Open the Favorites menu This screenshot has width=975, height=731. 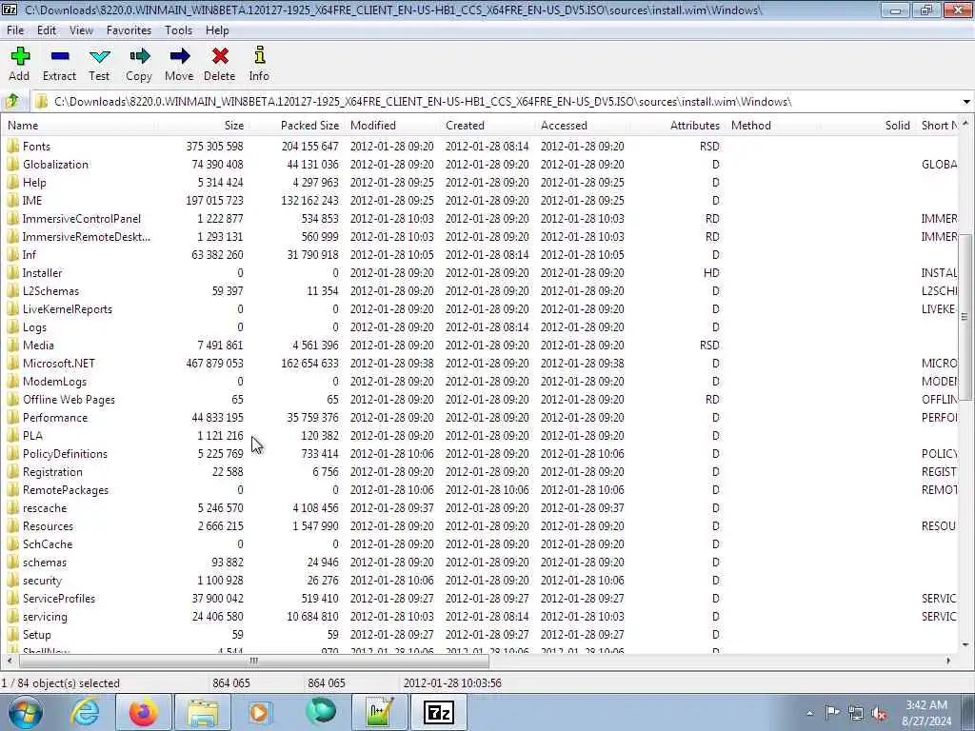129,30
